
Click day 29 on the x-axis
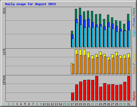(120, 104)
